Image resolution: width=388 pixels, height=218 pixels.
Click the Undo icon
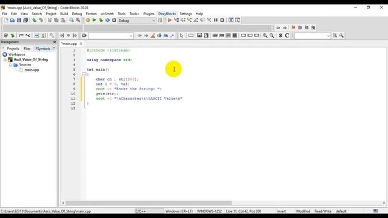(34, 20)
